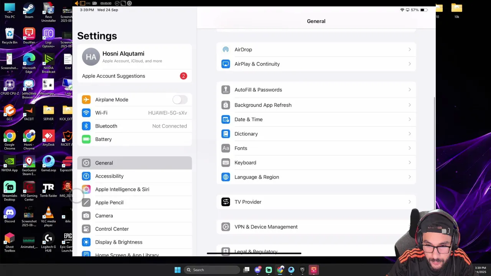Open Microsoft Edge desktop shortcut

click(29, 63)
